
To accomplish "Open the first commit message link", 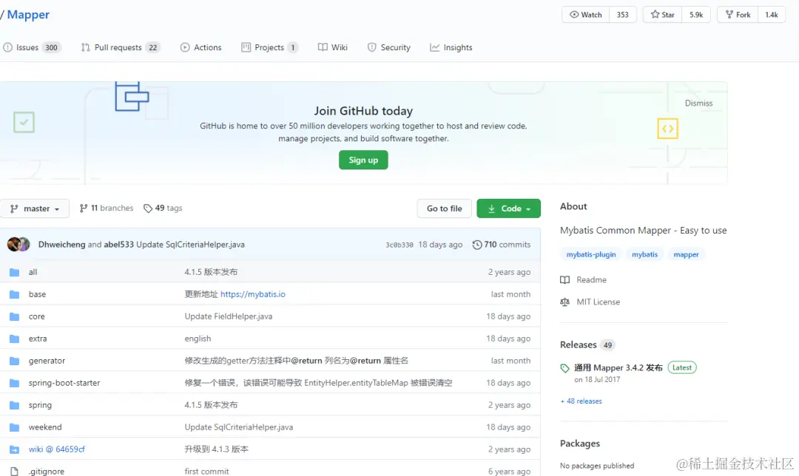I will 207,472.
